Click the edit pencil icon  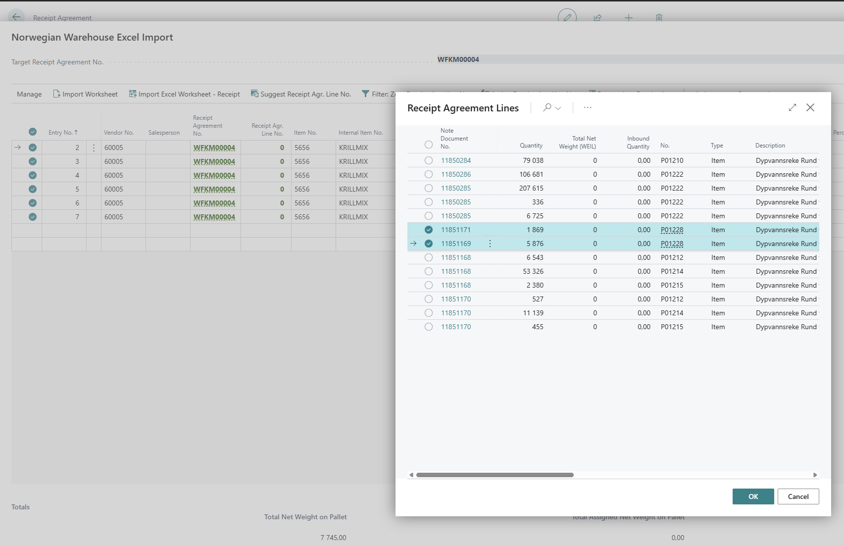[567, 17]
